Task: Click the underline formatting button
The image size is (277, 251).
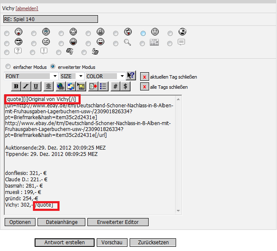Action: click(36, 86)
